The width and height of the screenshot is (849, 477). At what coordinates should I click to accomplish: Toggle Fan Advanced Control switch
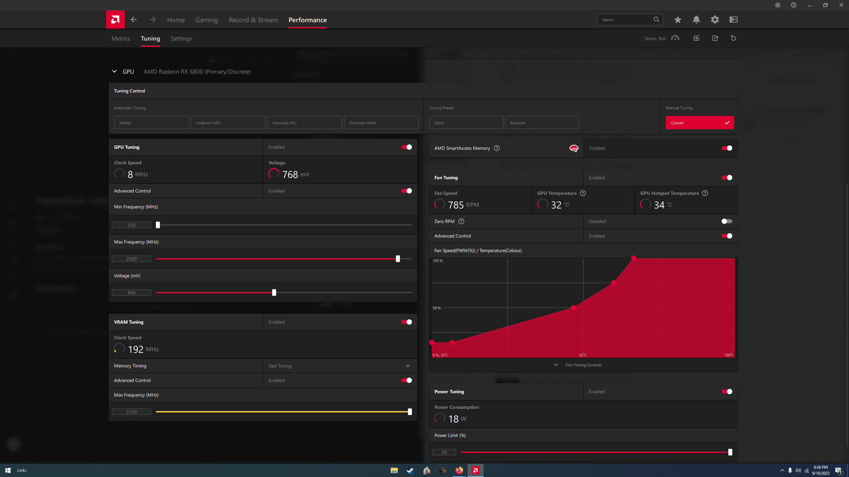click(x=727, y=236)
